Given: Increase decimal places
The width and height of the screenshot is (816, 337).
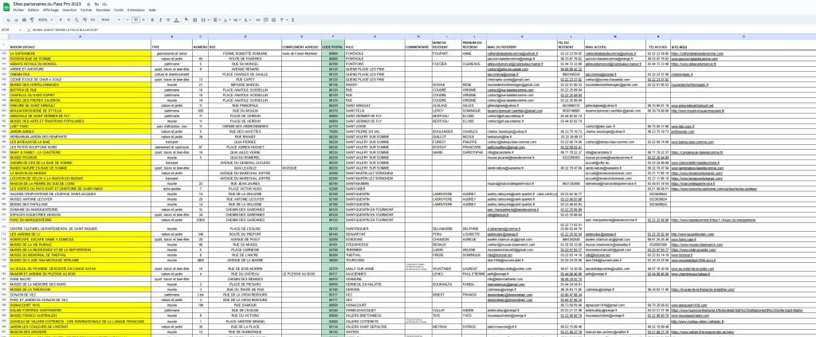Looking at the screenshot, I should coord(84,20).
